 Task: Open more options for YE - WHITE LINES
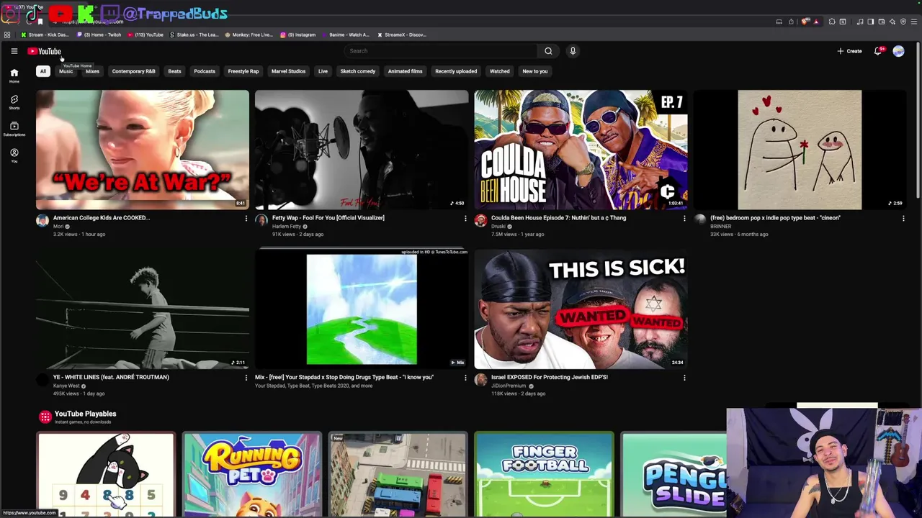[246, 377]
